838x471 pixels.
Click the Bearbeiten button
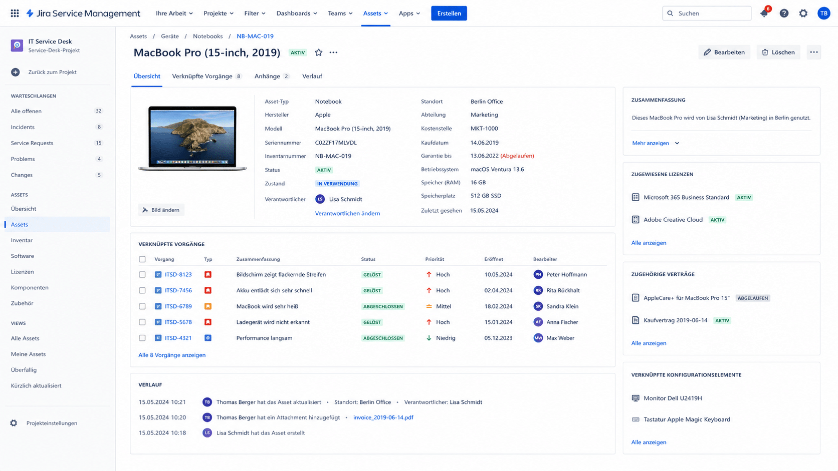tap(724, 52)
